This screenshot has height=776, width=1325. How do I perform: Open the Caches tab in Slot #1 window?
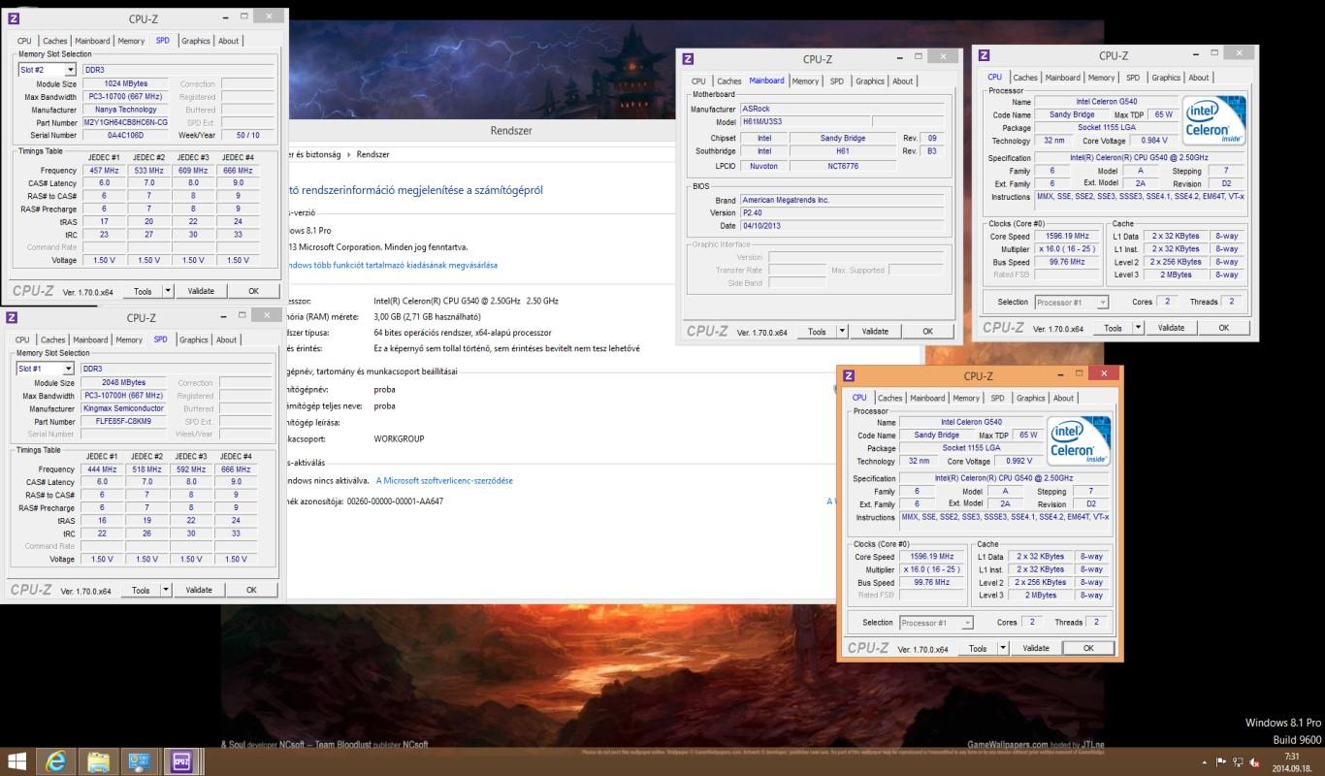click(53, 339)
